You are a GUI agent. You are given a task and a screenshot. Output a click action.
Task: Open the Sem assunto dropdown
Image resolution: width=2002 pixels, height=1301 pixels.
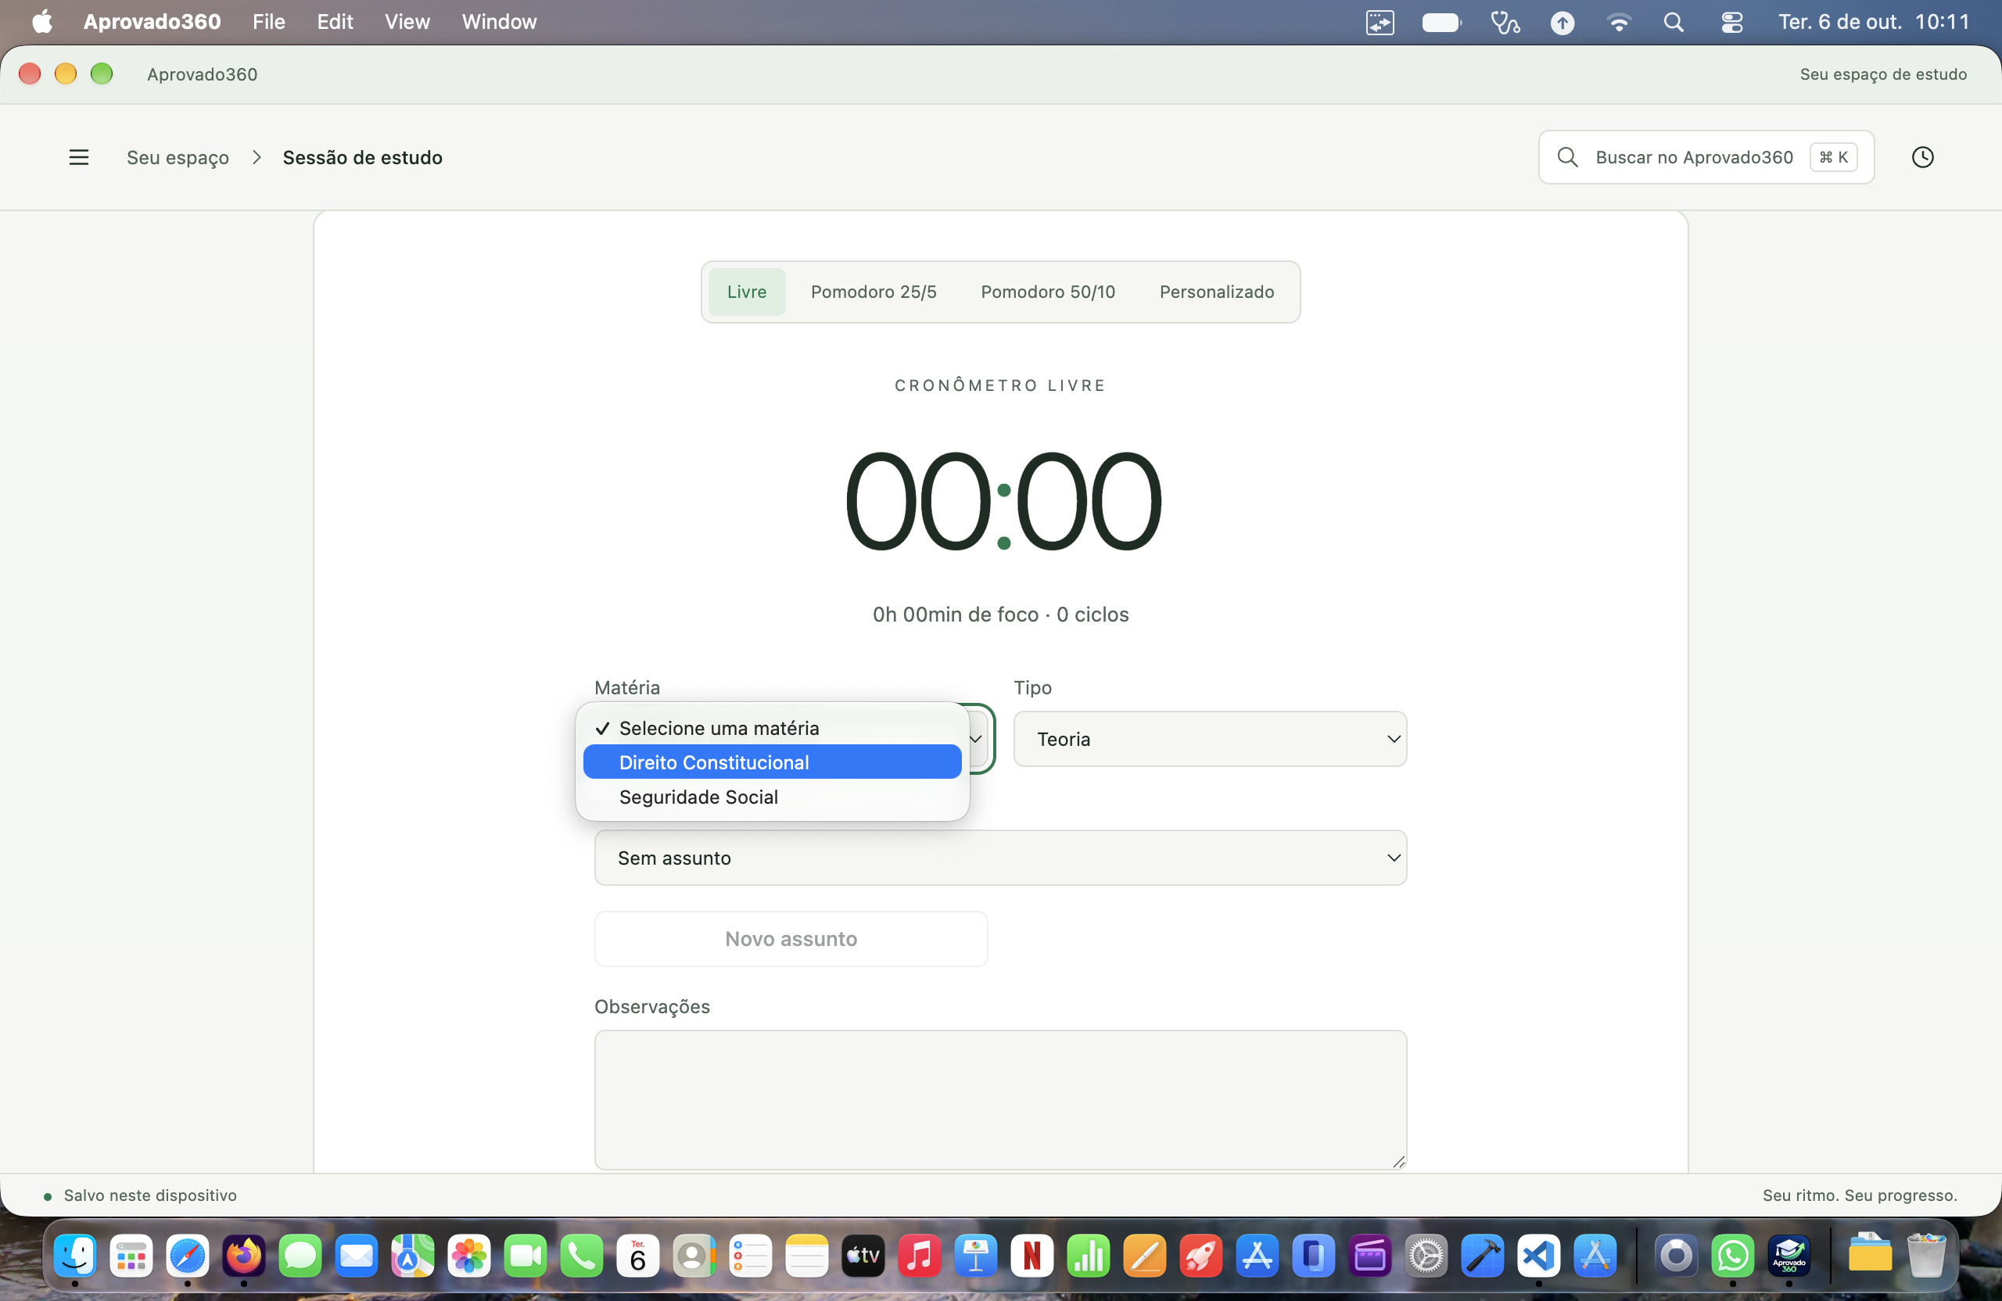click(x=1000, y=857)
